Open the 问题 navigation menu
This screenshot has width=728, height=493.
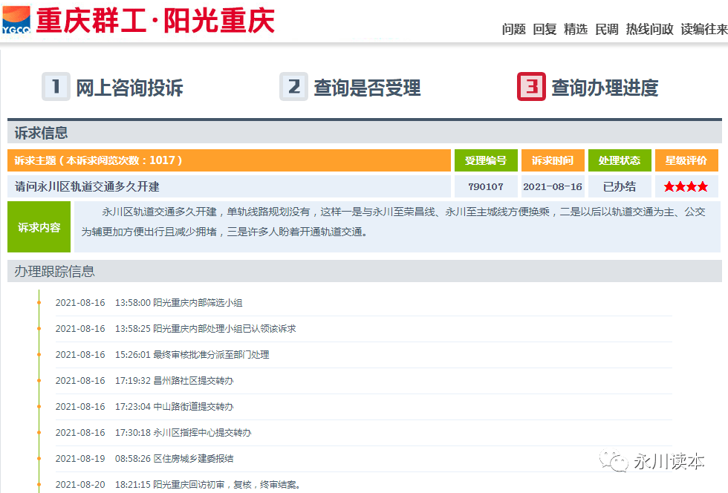pyautogui.click(x=513, y=29)
